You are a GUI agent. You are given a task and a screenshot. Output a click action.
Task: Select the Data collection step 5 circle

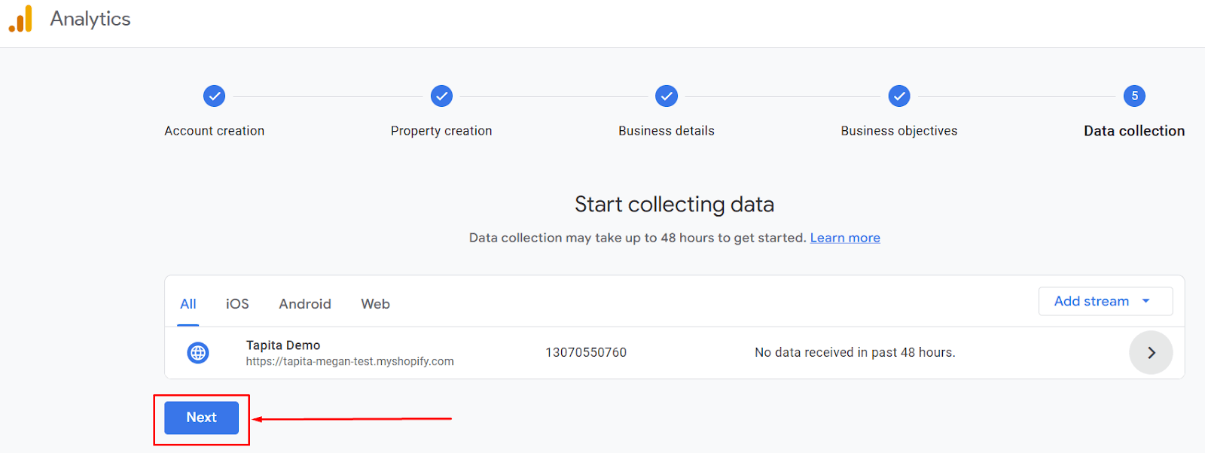click(1134, 96)
